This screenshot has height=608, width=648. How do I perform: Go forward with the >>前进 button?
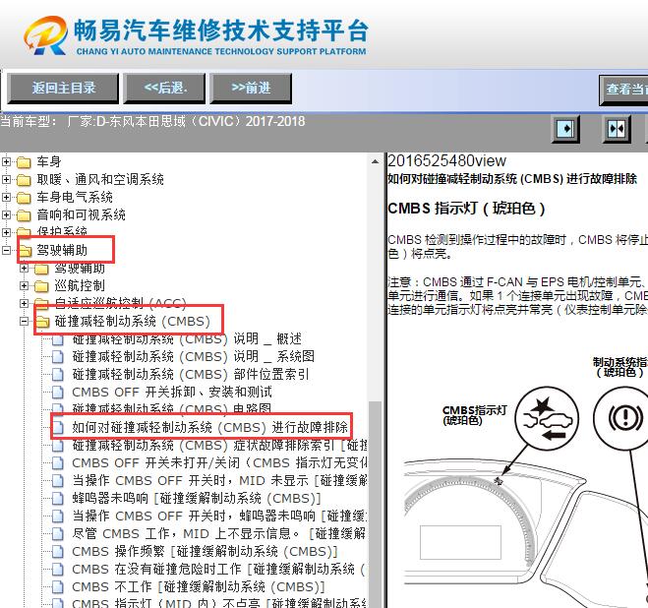coord(251,88)
